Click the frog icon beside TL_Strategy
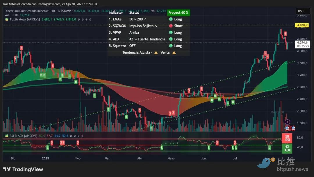This screenshot has height=177, width=314. [x=6, y=19]
